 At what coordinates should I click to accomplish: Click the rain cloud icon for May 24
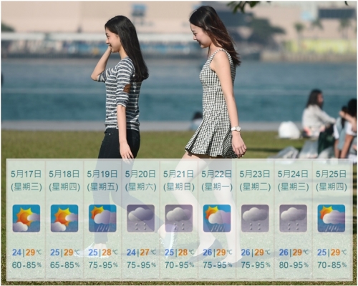[294, 218]
